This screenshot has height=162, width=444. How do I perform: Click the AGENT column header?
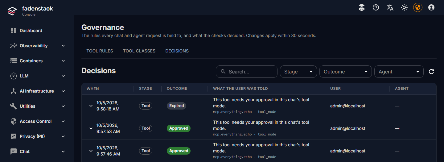click(x=402, y=89)
